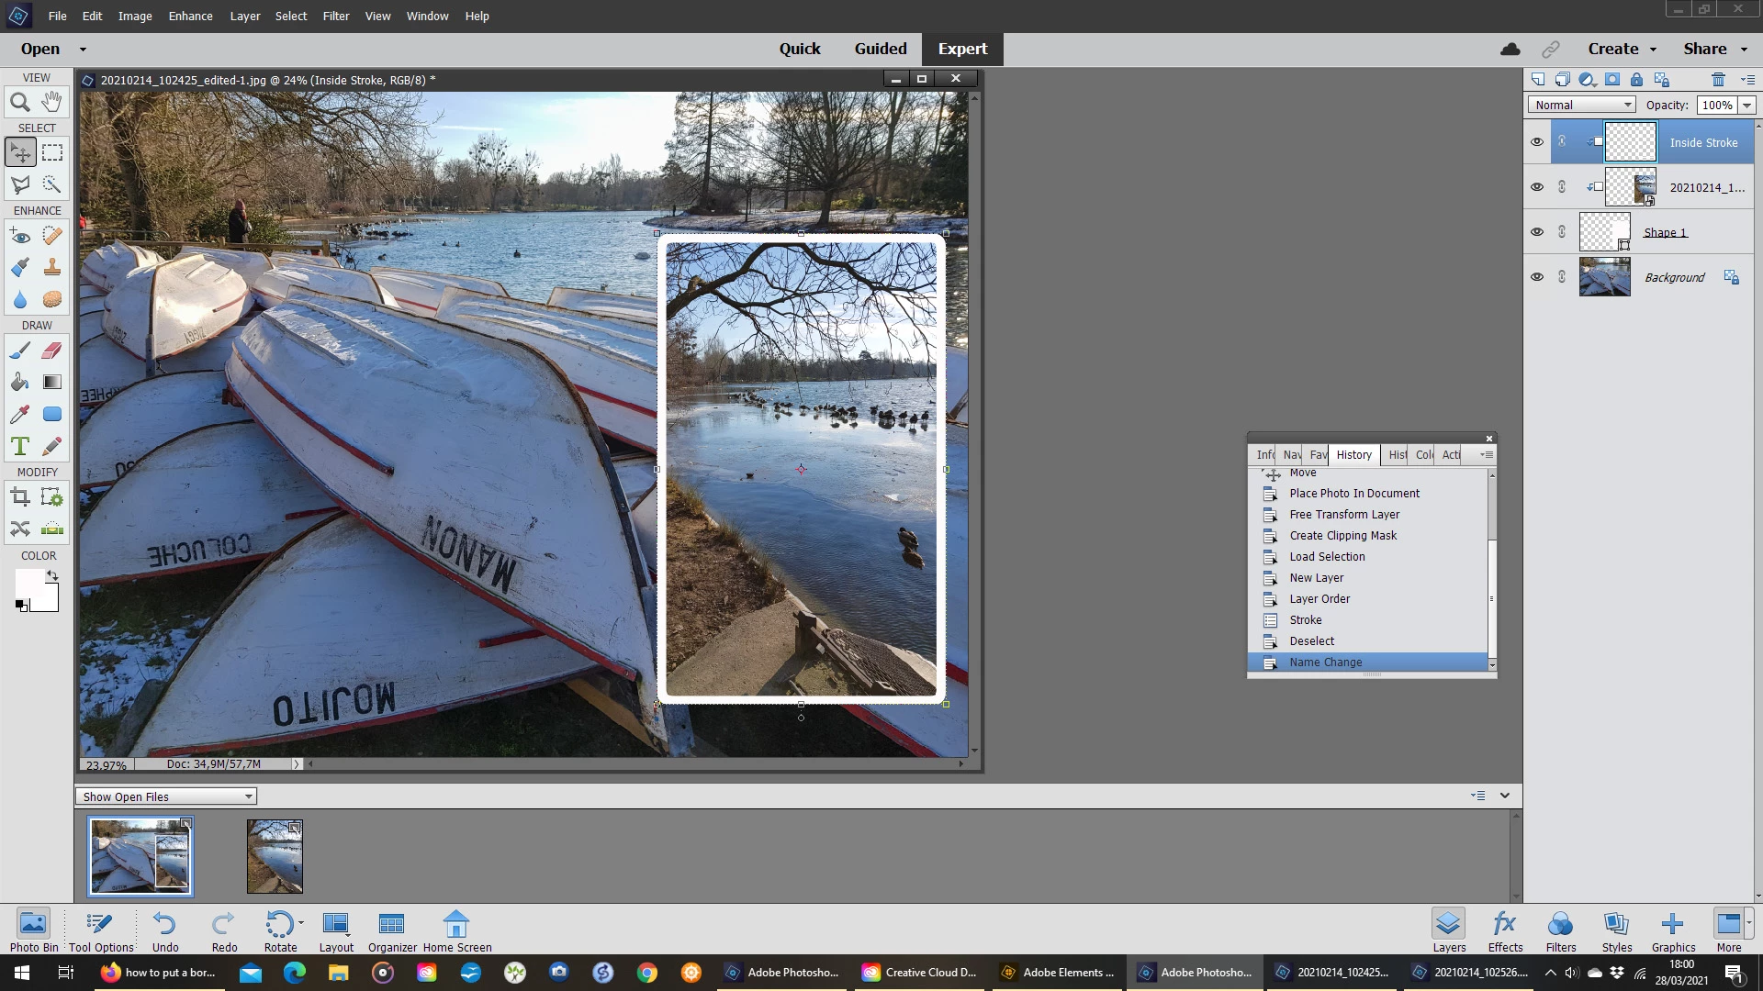
Task: Click the foreground color swatch
Action: coord(28,582)
